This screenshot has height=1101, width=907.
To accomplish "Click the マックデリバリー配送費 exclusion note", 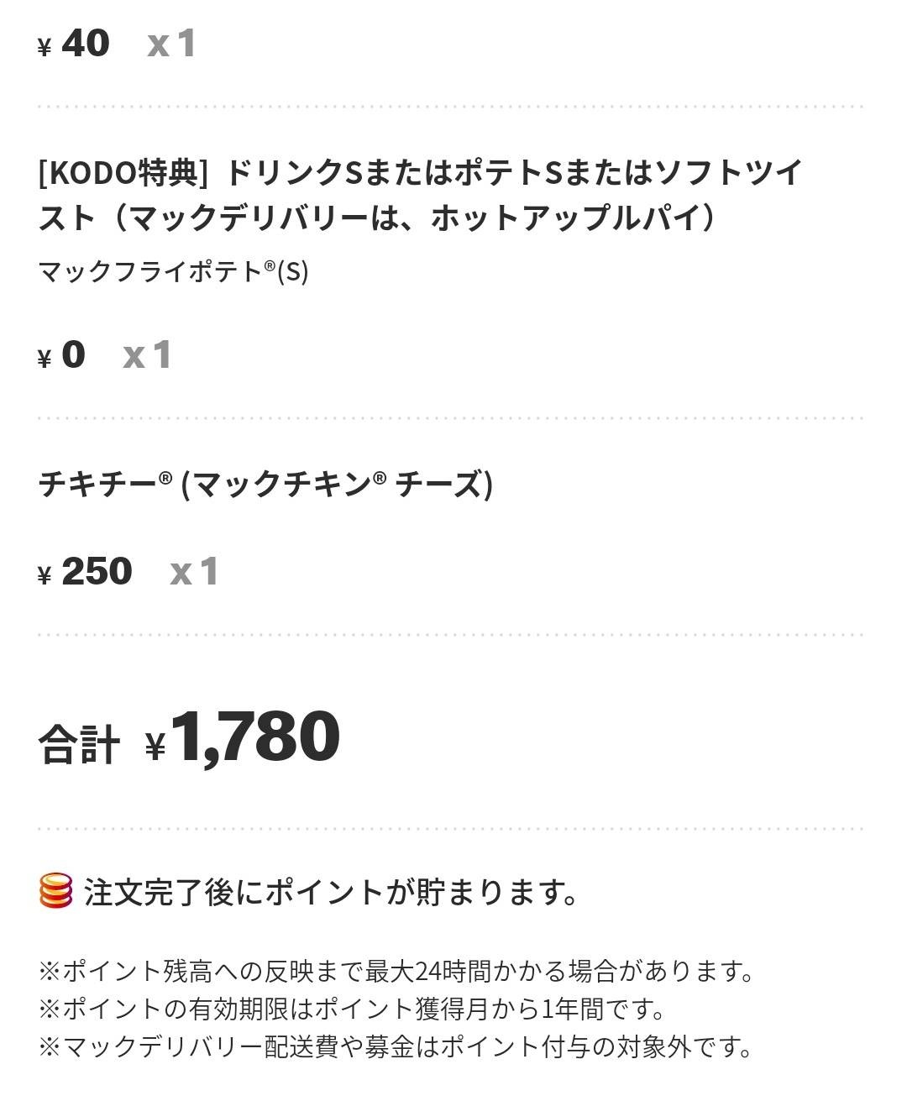I will click(x=395, y=1046).
